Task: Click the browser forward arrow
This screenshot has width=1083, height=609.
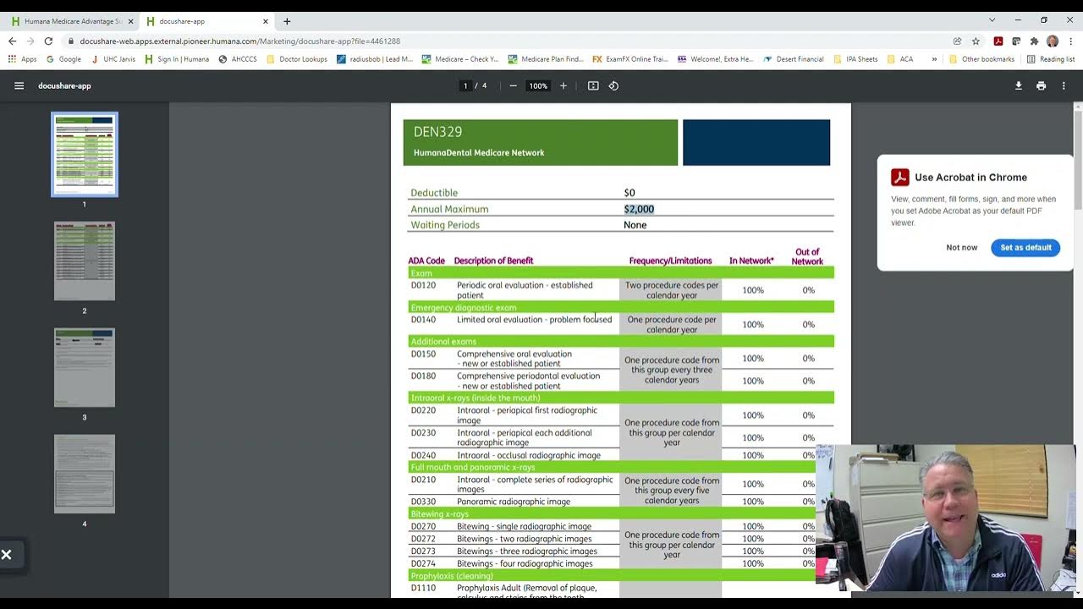Action: 30,41
